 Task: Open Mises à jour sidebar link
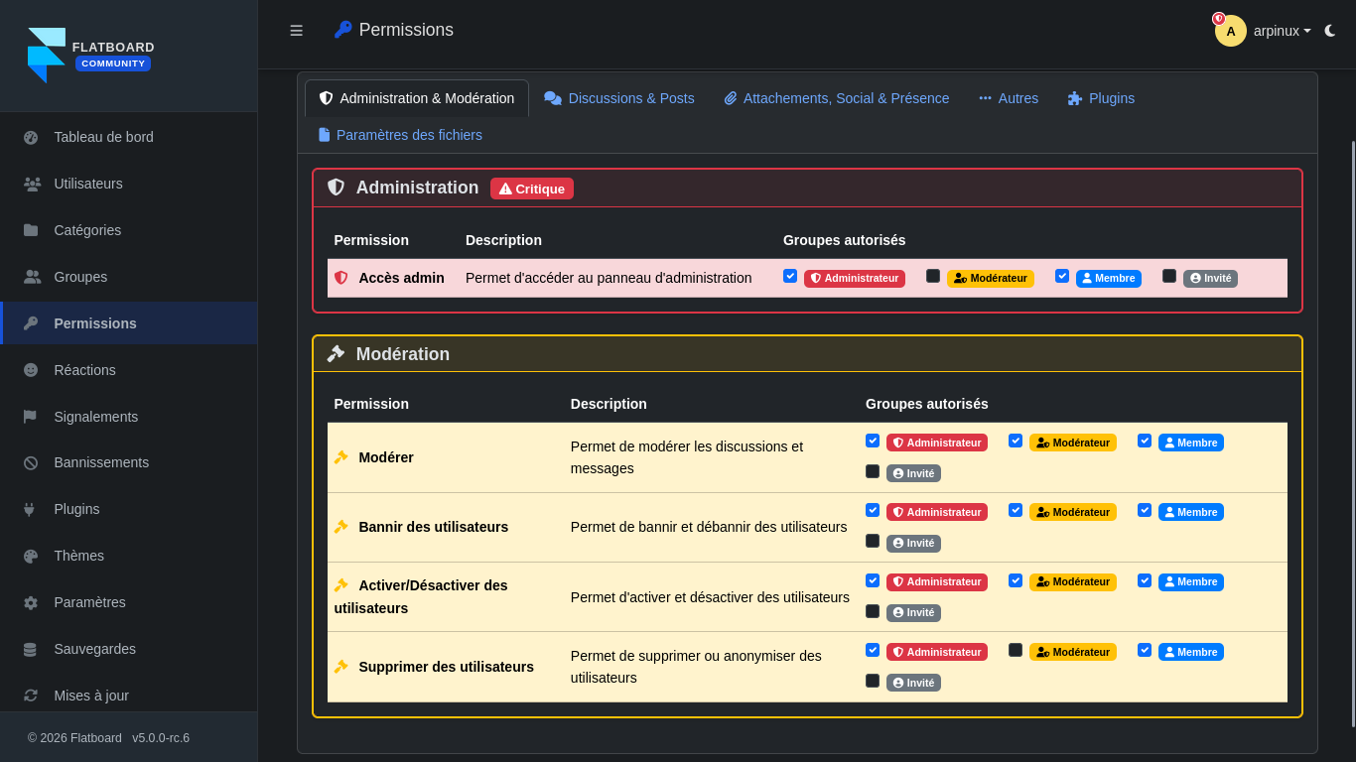click(x=91, y=696)
